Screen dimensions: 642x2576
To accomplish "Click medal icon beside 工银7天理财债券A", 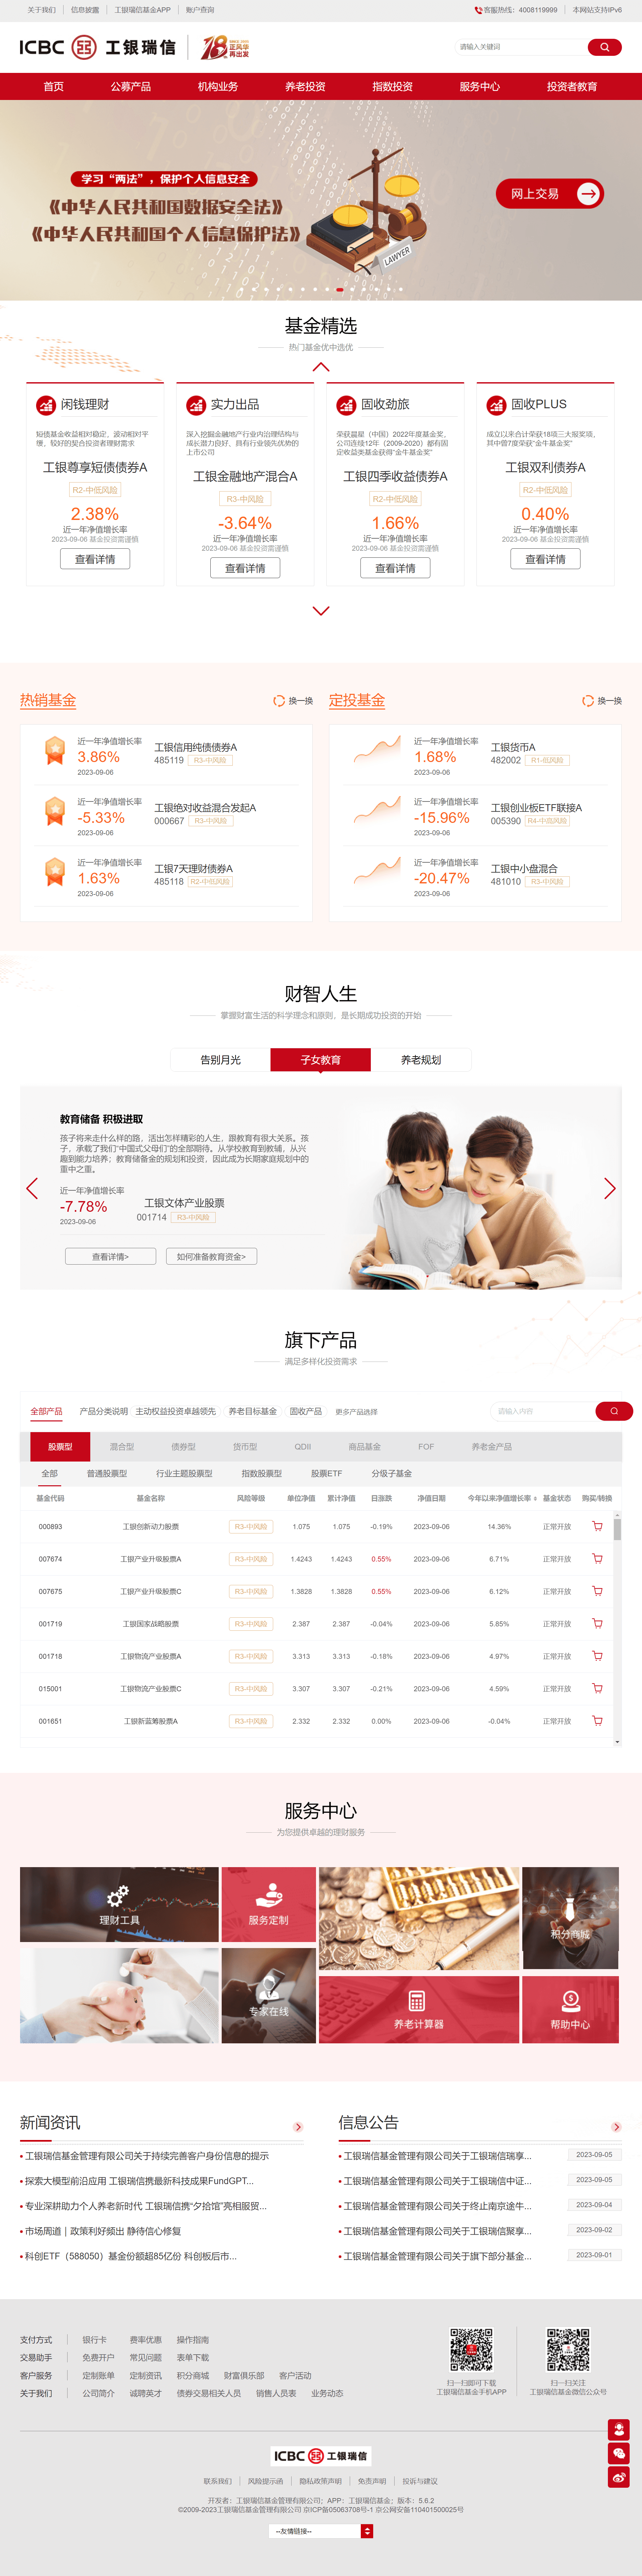I will tap(55, 872).
